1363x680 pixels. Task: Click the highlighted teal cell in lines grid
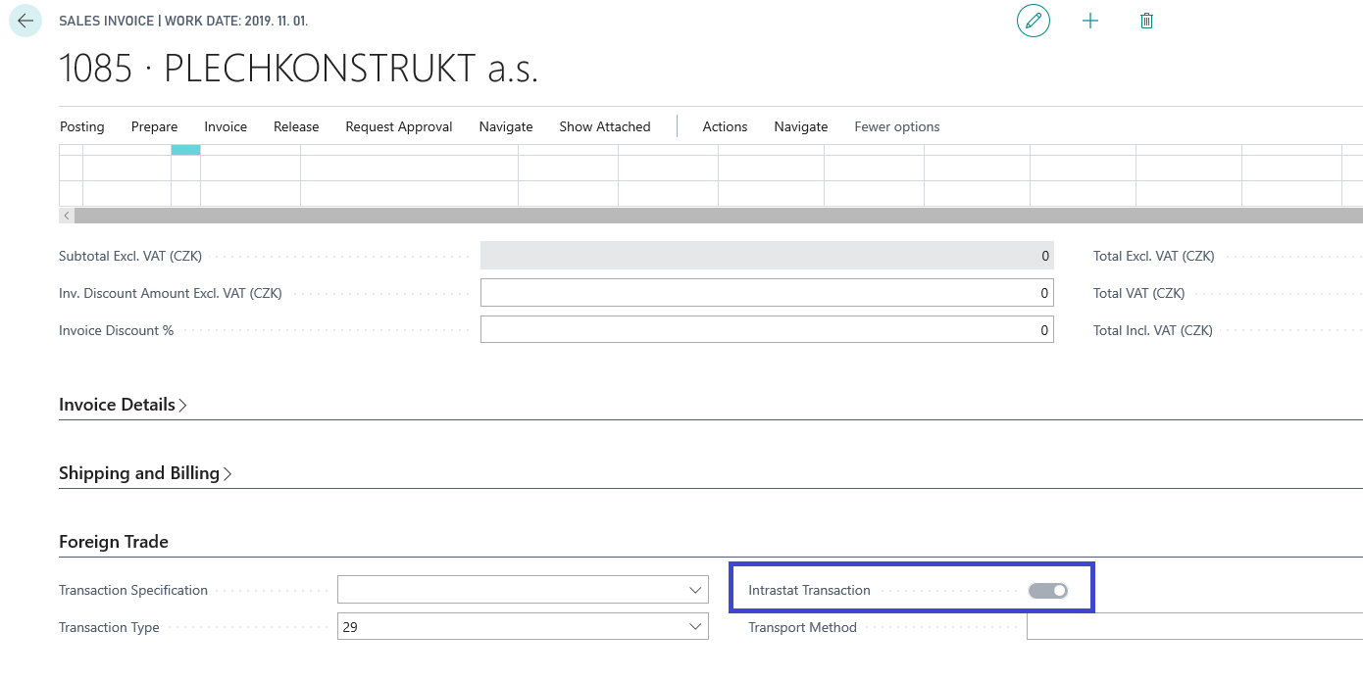[x=185, y=150]
